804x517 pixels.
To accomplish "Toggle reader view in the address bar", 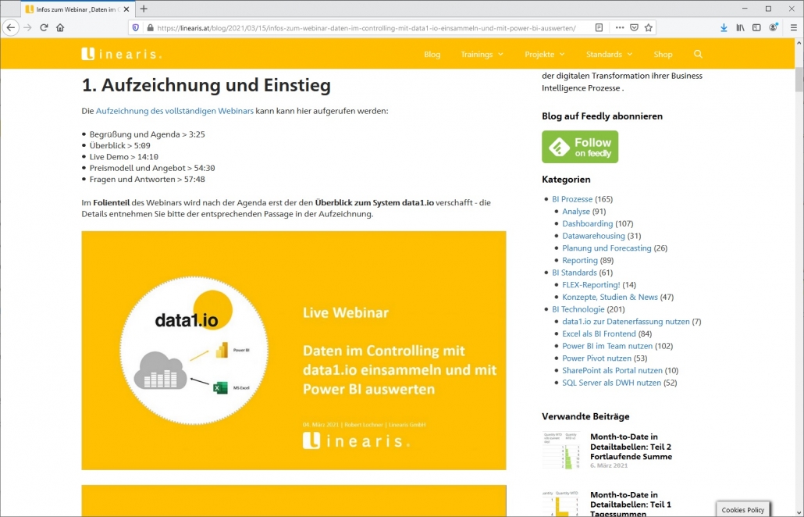I will pos(599,27).
